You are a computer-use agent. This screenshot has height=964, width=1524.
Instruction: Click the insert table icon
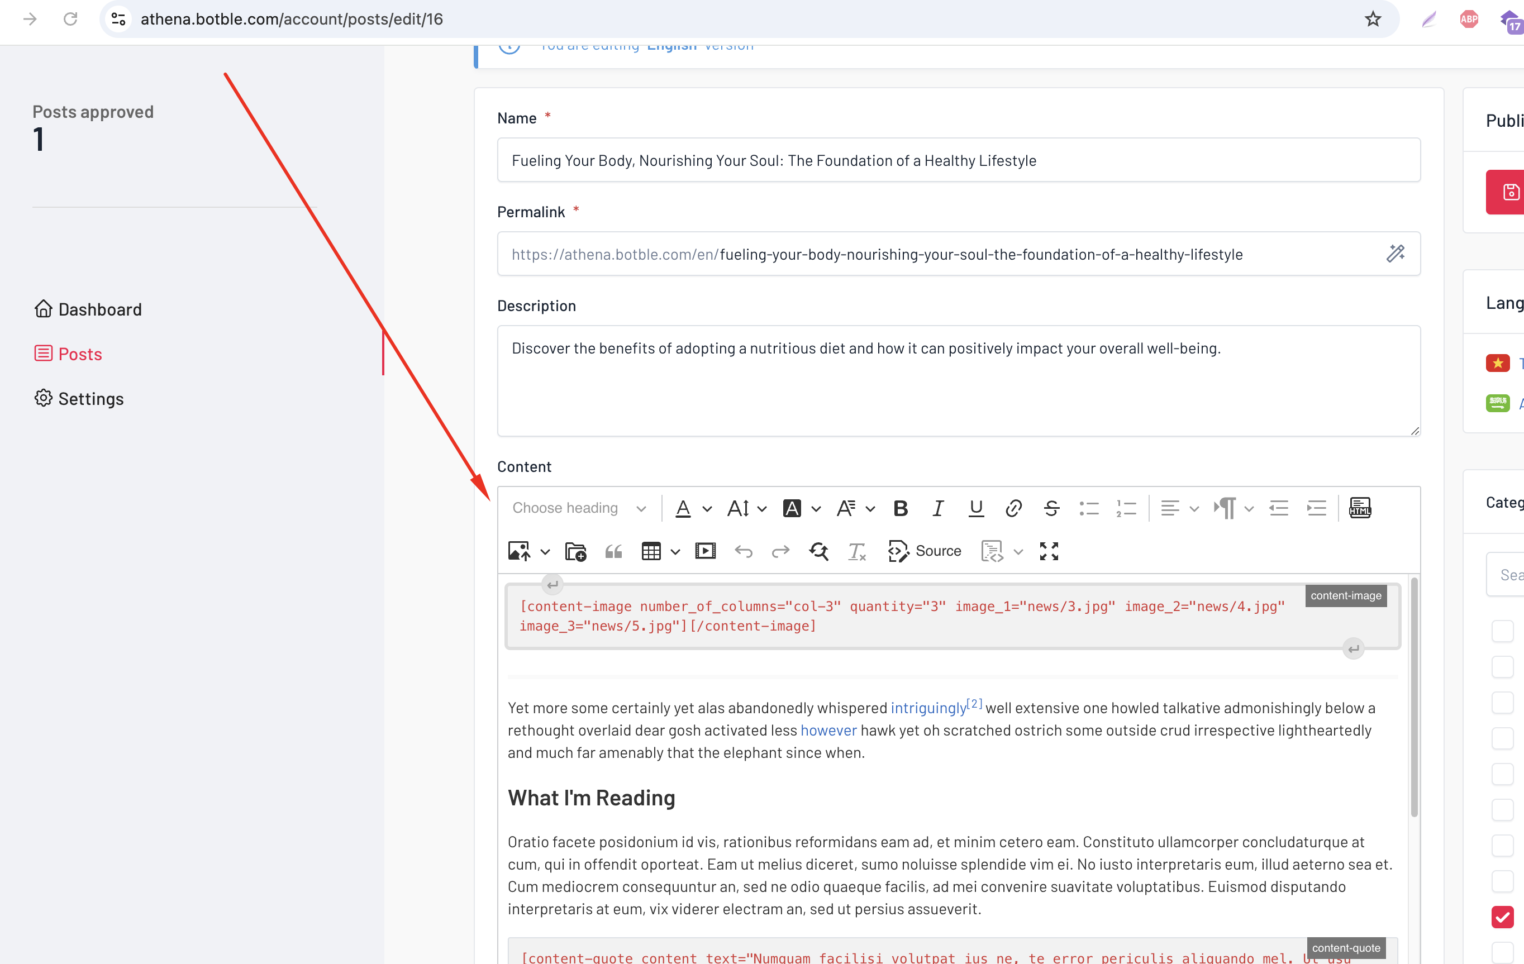651,551
